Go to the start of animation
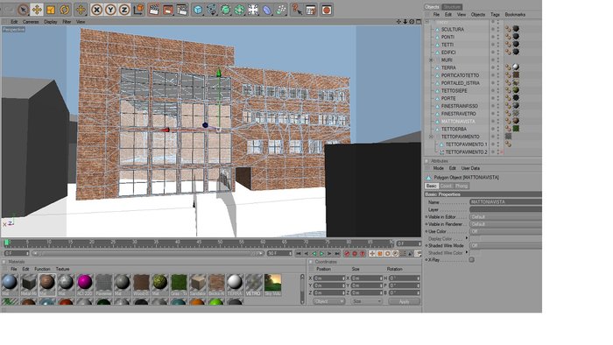613x345 pixels. click(299, 254)
